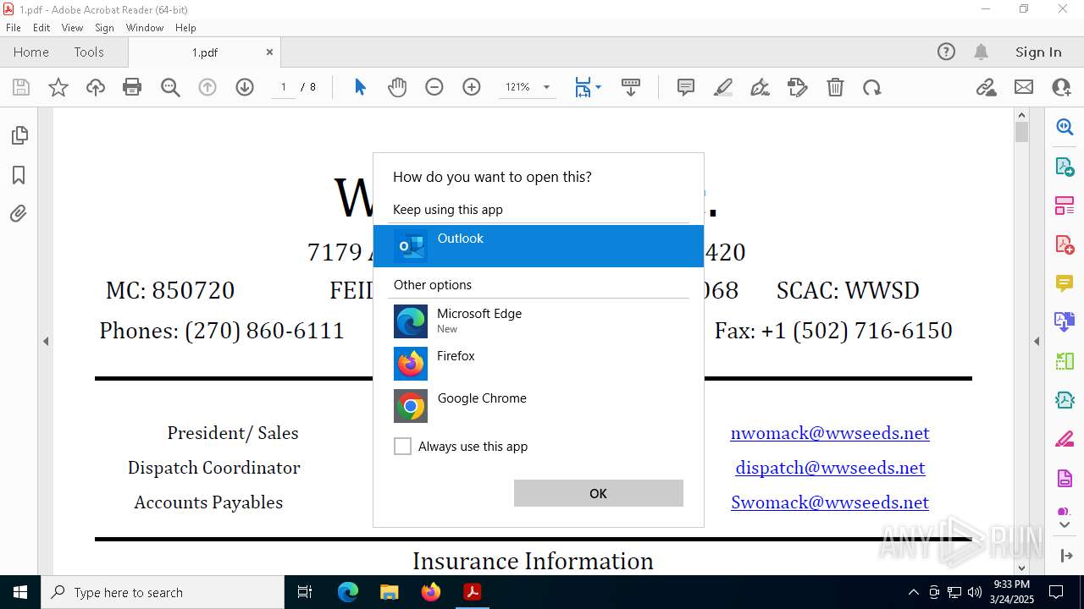Open the View menu
Screen dimensions: 1084x609
[x=72, y=28]
